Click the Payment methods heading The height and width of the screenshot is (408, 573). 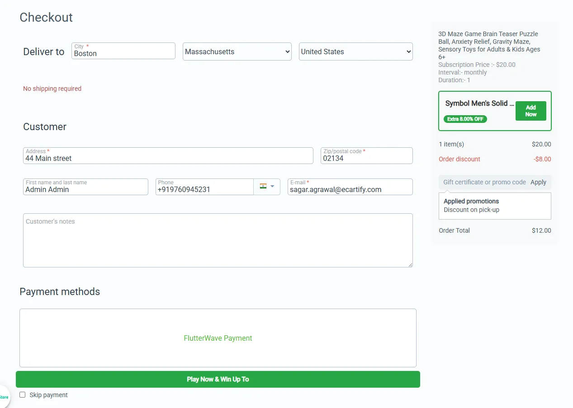click(x=60, y=291)
